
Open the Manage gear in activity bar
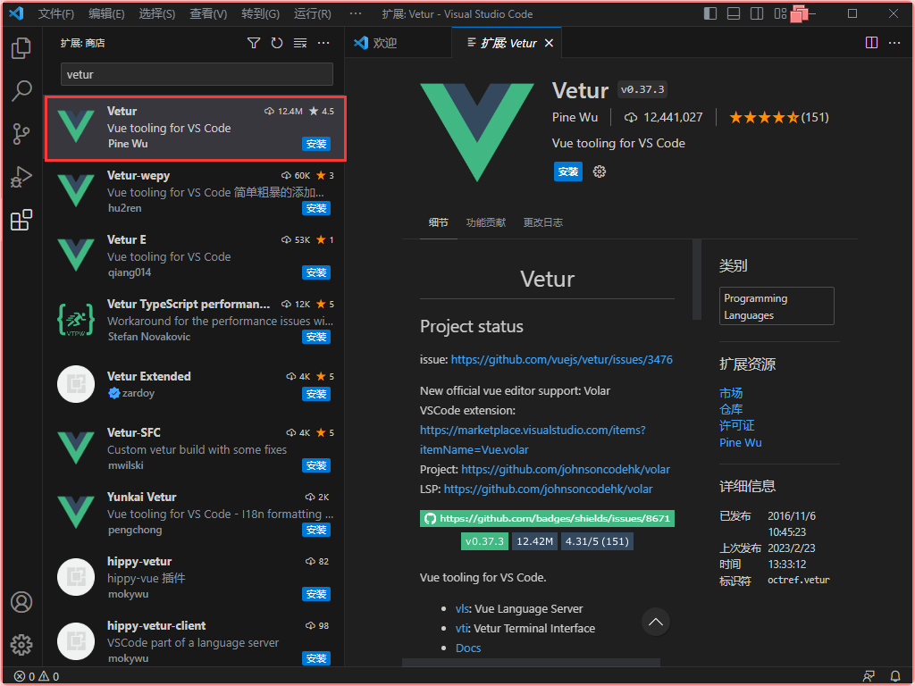21,645
